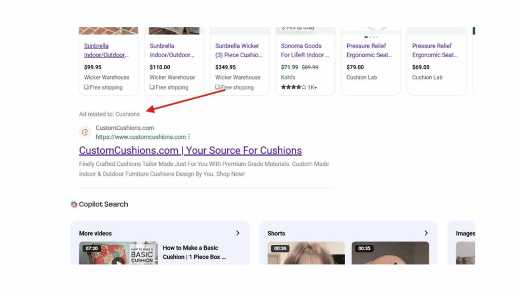Expand the Shorts section arrow

tap(426, 233)
